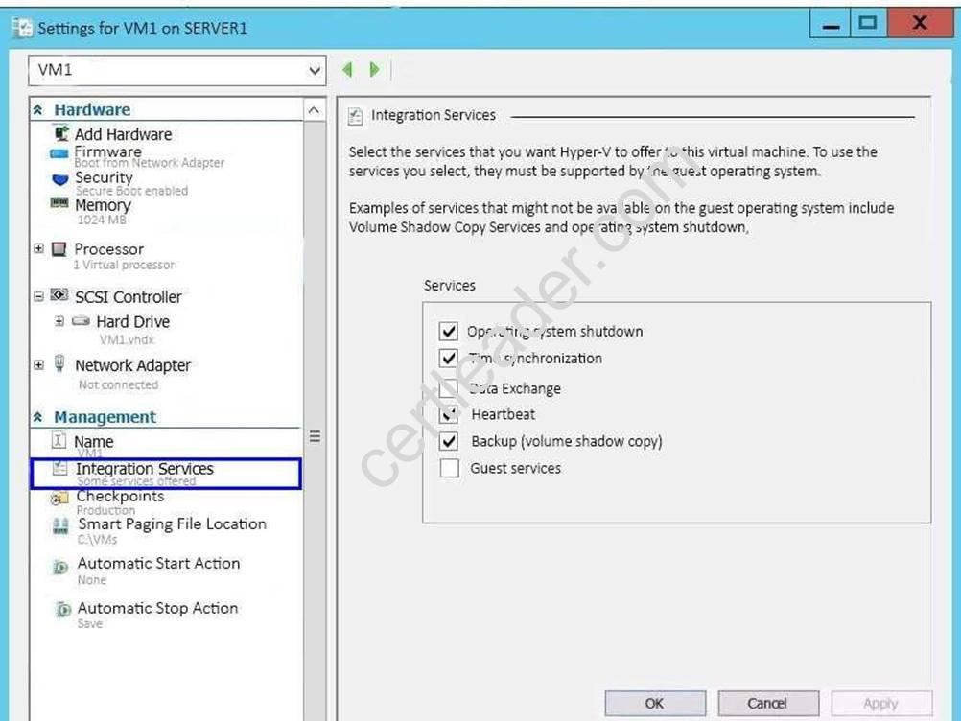Click the Processor icon
This screenshot has width=961, height=721.
coord(59,248)
